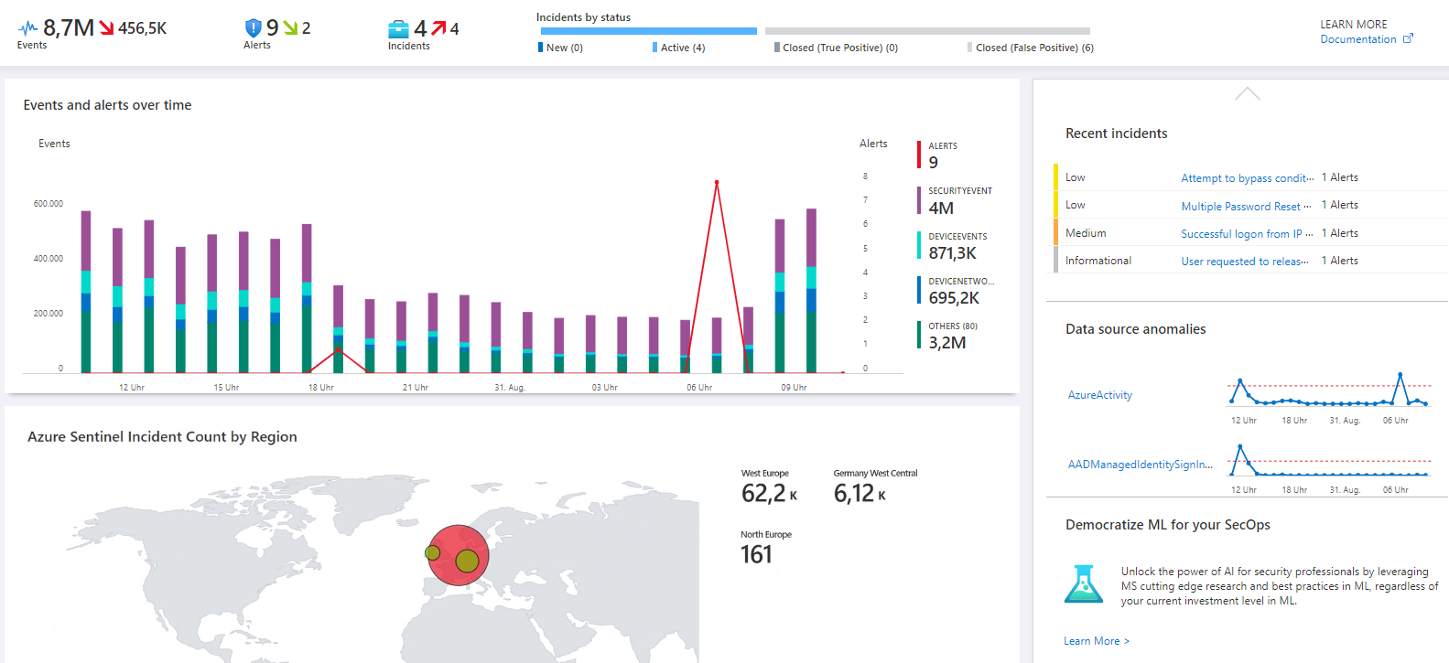The height and width of the screenshot is (663, 1449).
Task: Click the blue active incidents status bar
Action: click(x=648, y=31)
